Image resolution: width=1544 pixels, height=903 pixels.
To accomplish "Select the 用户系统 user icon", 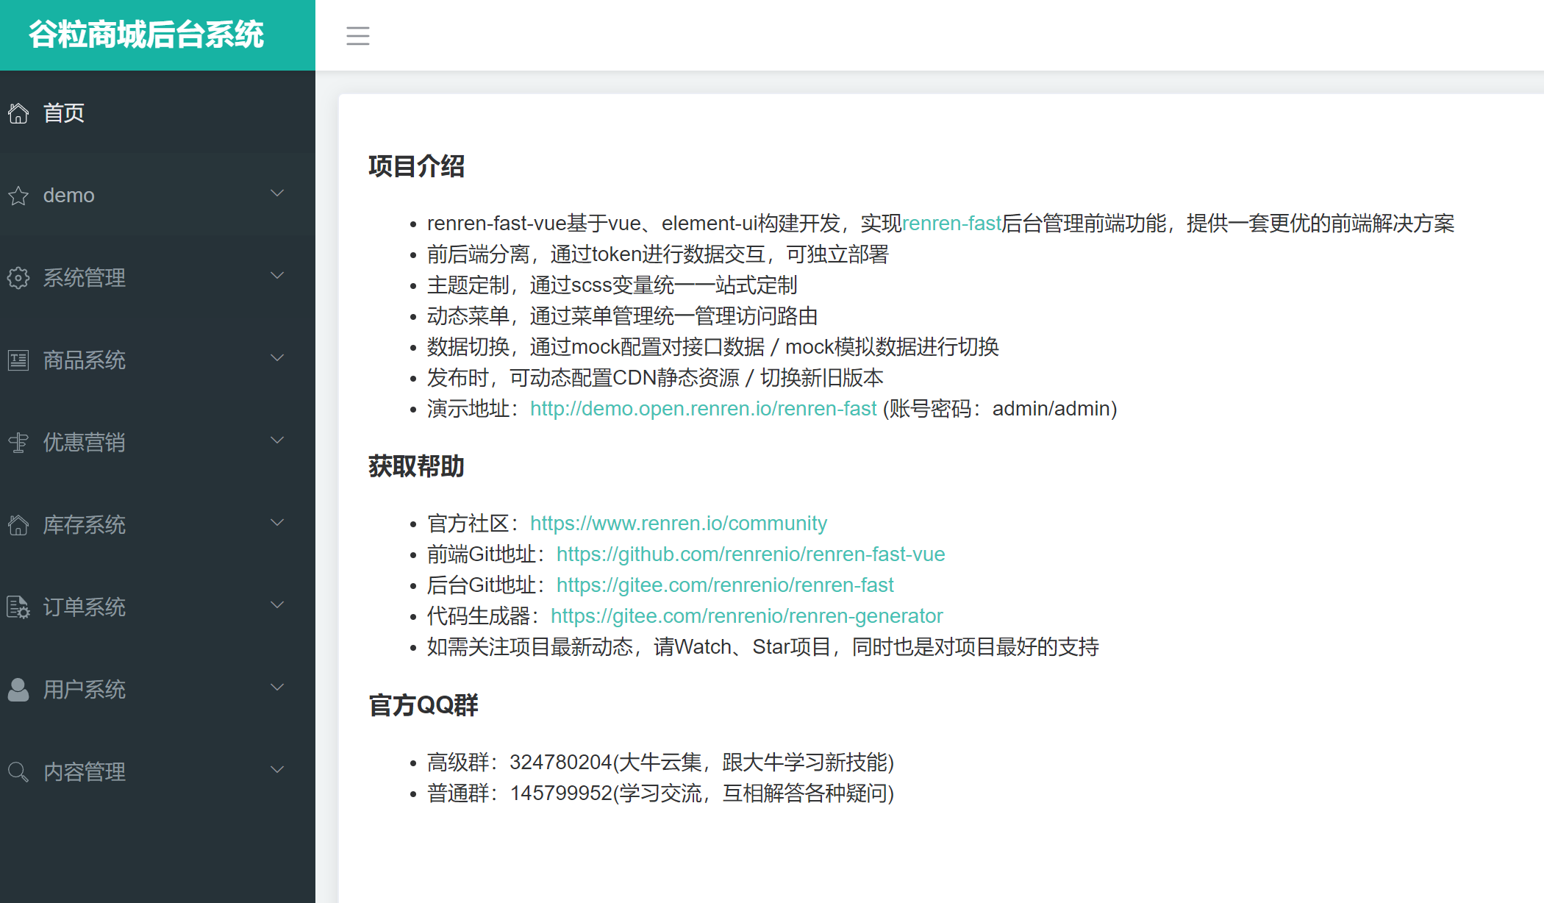I will (18, 690).
